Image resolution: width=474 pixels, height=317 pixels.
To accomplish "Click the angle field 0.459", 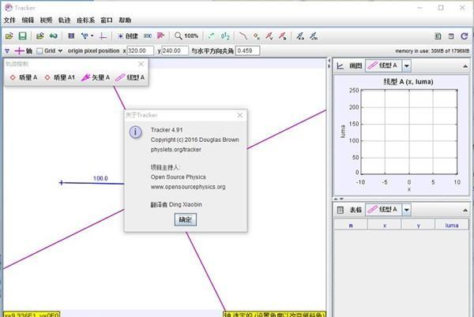I will [247, 50].
